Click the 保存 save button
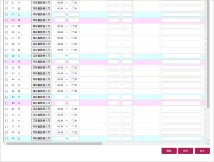 click(185, 151)
